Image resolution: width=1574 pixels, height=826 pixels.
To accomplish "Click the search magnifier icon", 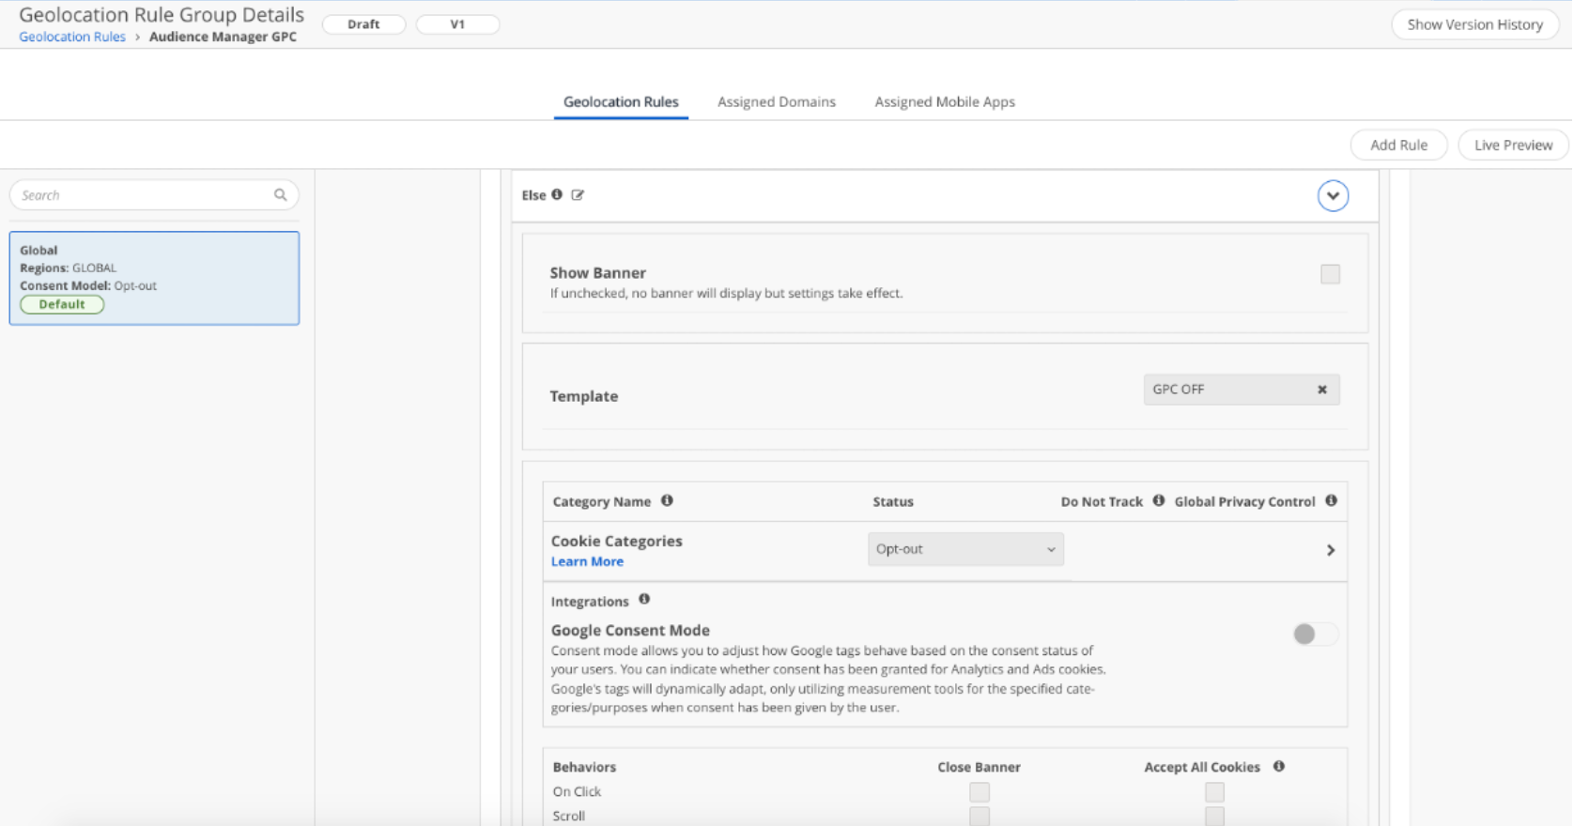I will point(280,195).
